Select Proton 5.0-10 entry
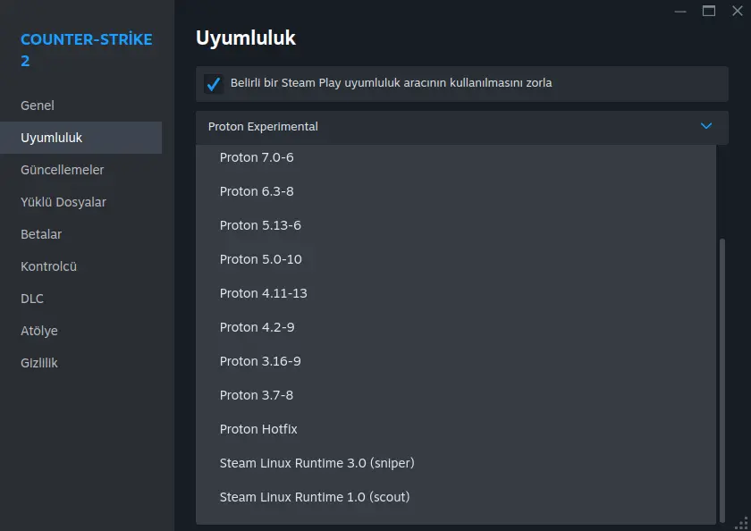The height and width of the screenshot is (531, 751). tap(455, 259)
